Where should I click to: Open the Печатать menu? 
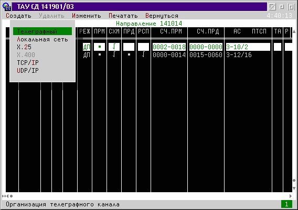(x=123, y=16)
